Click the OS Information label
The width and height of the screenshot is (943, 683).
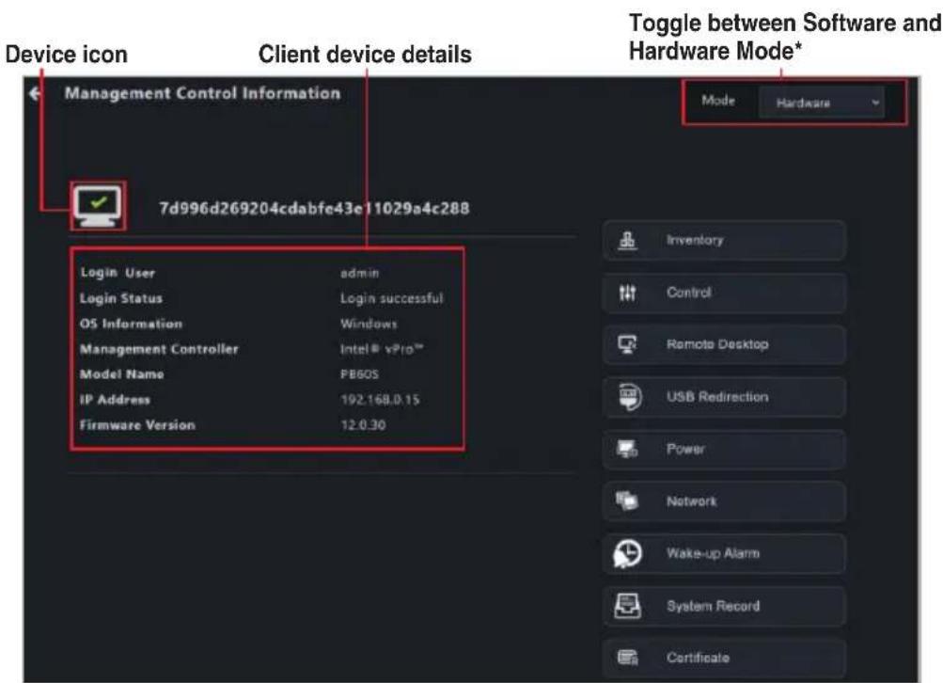[131, 324]
